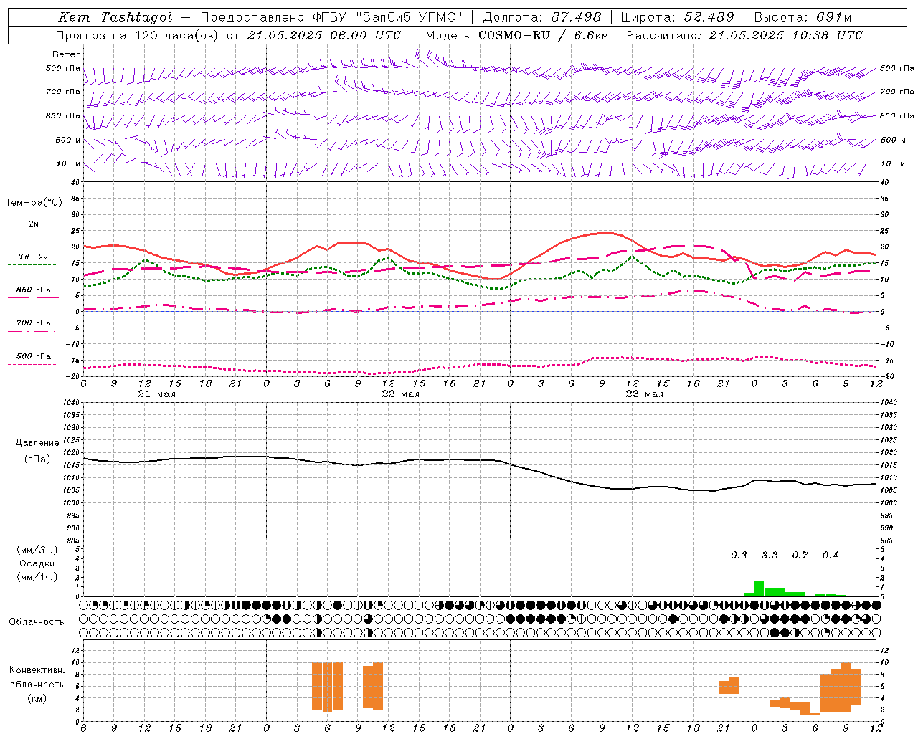The image size is (918, 734).
Task: Click the 'Давление' pressure panel label
Action: pyautogui.click(x=37, y=443)
